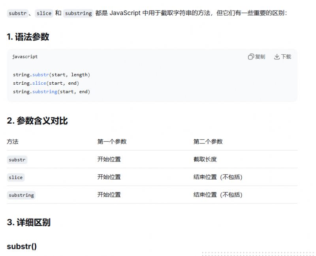Click the javascript language label
The height and width of the screenshot is (256, 316).
[x=25, y=57]
